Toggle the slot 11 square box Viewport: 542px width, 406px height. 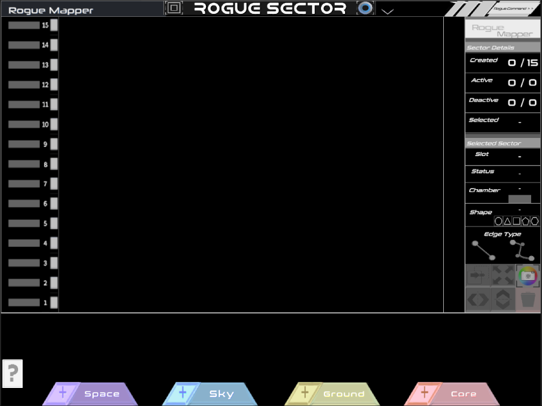tap(54, 104)
